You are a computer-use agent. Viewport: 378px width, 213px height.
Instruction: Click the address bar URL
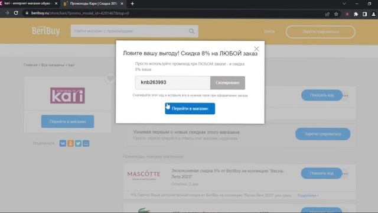[x=80, y=13]
